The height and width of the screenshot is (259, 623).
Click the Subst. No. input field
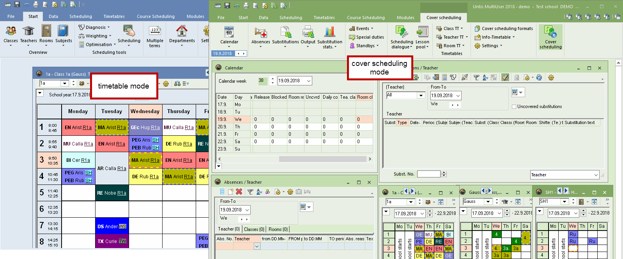pos(428,174)
